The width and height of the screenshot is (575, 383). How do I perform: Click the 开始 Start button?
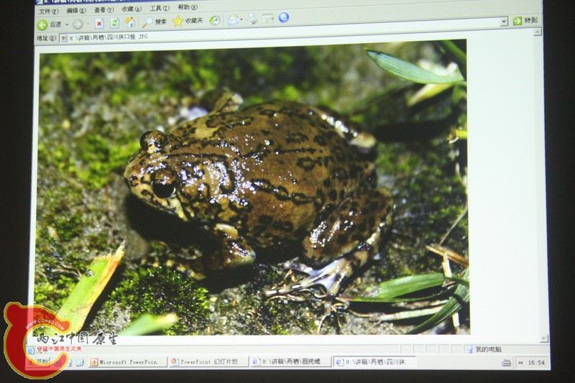pos(39,362)
